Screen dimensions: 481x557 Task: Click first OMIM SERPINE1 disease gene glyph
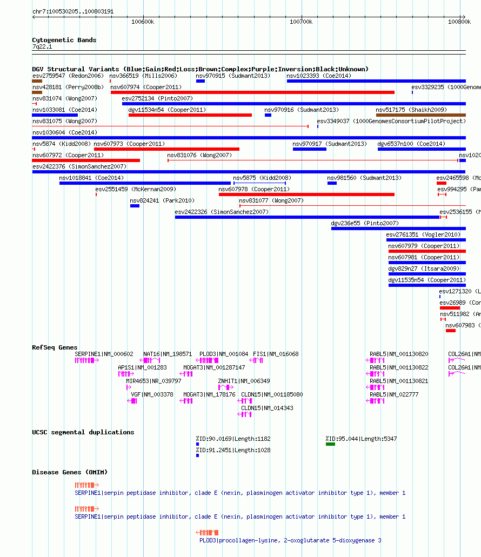86,485
